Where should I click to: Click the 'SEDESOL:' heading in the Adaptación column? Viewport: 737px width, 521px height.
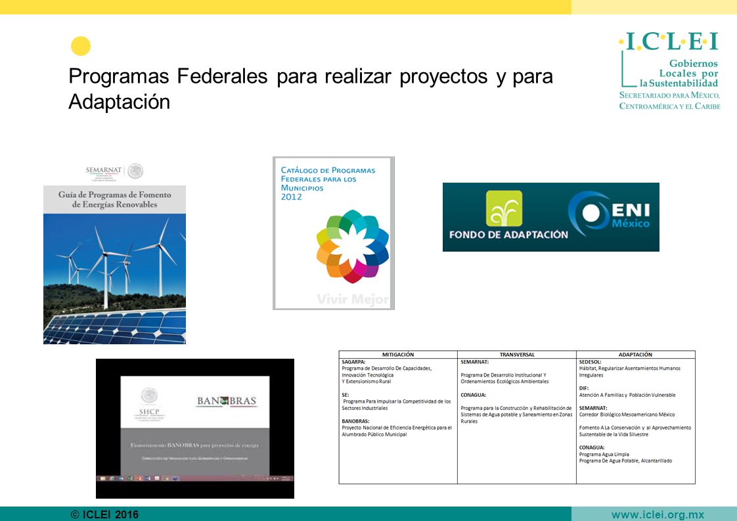pos(591,362)
